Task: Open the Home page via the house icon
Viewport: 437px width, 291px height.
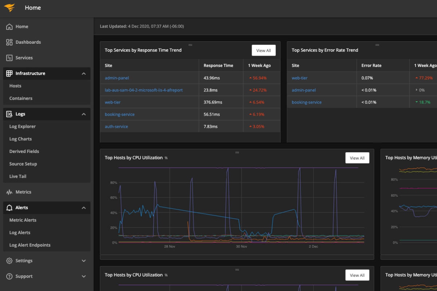Action: pos(9,26)
